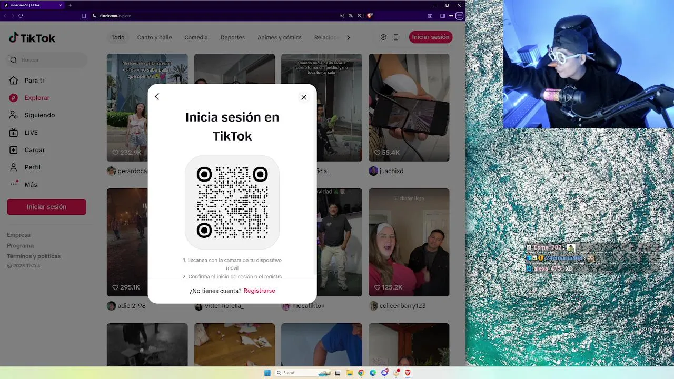Image resolution: width=674 pixels, height=379 pixels.
Task: Click the colleenbarry123 avatar icon
Action: point(373,306)
